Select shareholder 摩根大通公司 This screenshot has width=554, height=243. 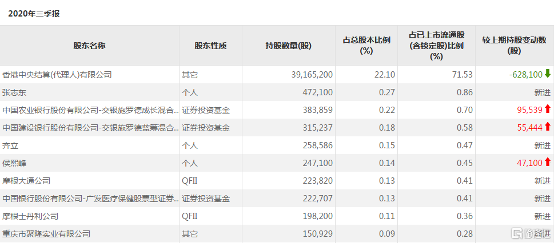(26, 181)
